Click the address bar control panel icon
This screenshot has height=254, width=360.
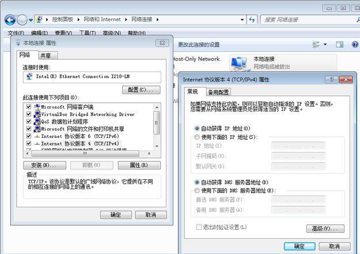[x=39, y=20]
